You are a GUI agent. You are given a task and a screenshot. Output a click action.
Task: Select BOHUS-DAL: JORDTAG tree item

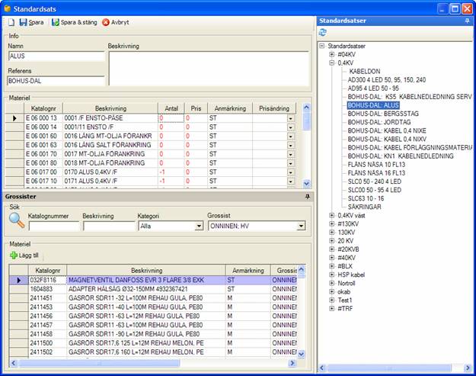tap(379, 122)
